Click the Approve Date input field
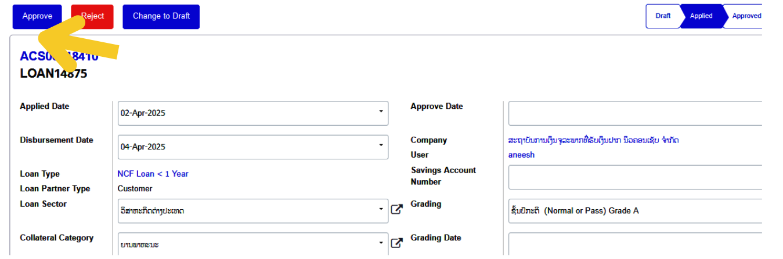Image resolution: width=783 pixels, height=259 pixels. click(635, 113)
